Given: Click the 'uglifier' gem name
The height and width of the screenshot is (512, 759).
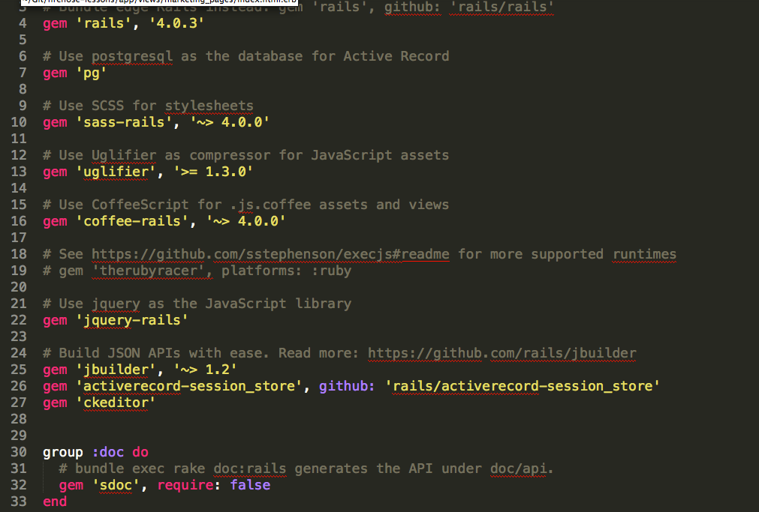Looking at the screenshot, I should click(x=116, y=172).
